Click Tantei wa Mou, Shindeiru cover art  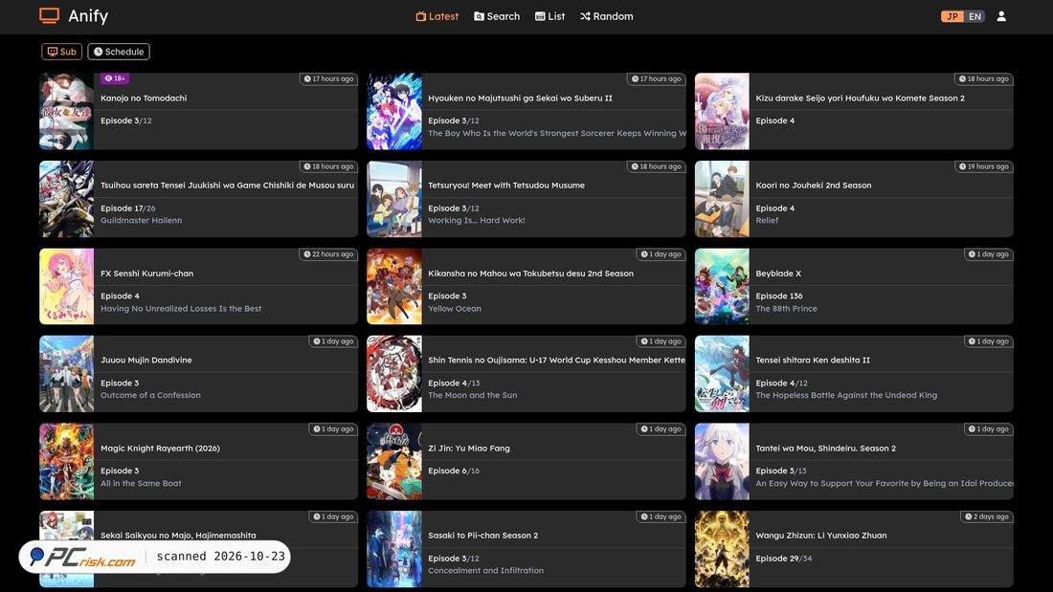pos(722,462)
